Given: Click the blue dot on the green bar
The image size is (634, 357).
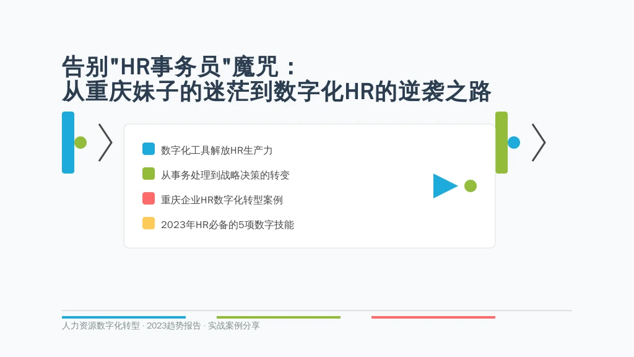Looking at the screenshot, I should tap(514, 143).
